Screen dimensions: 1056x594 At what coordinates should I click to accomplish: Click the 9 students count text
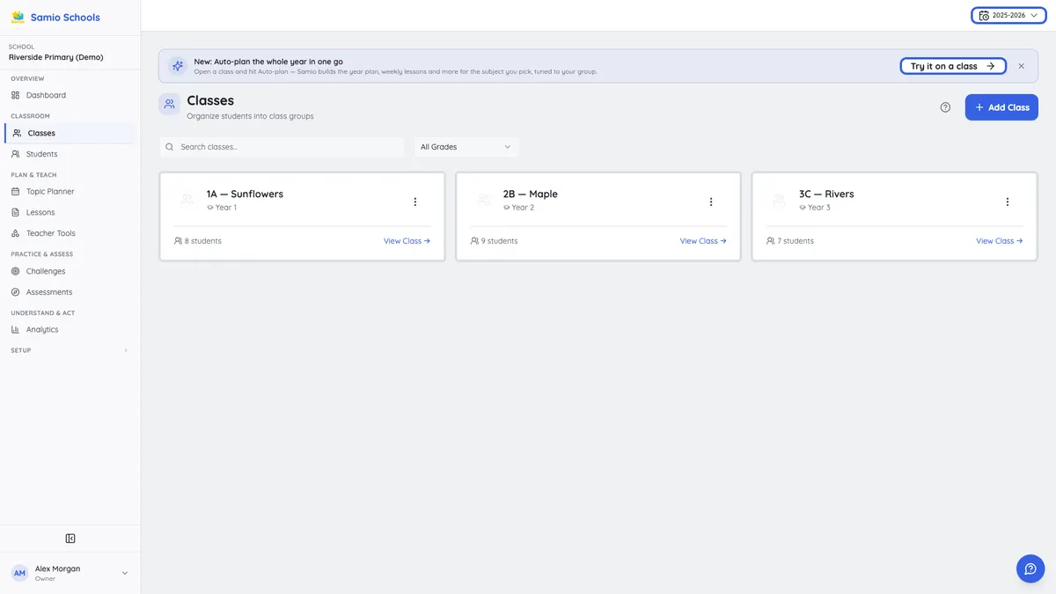pyautogui.click(x=500, y=241)
